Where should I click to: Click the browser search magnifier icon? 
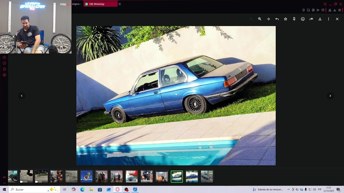click(325, 4)
